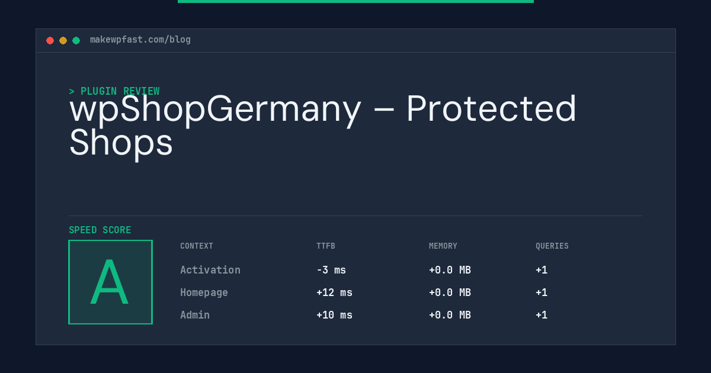Click the -3 ms TTFB value
711x373 pixels.
[x=331, y=270]
